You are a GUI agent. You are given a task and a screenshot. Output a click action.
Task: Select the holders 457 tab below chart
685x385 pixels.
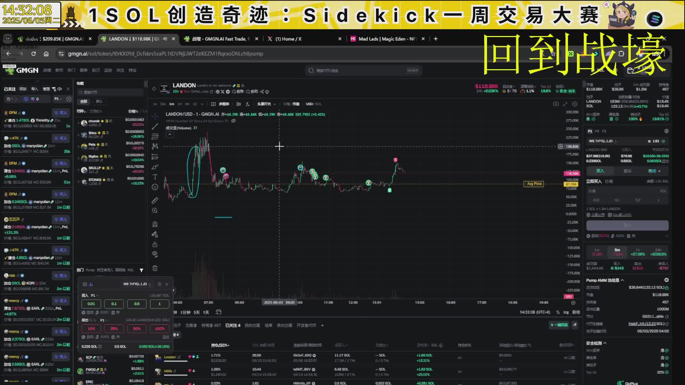point(211,325)
